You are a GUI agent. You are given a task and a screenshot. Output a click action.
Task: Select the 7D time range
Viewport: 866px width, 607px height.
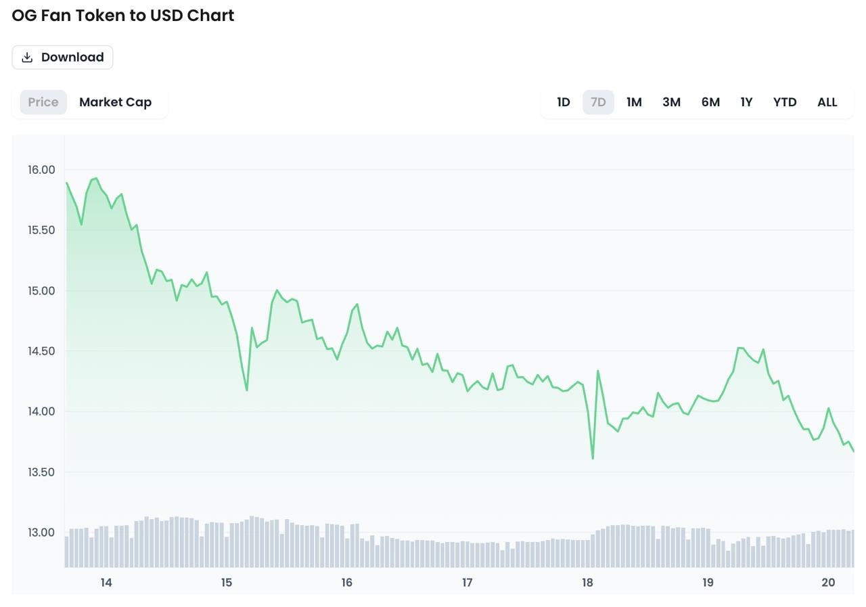pos(598,102)
